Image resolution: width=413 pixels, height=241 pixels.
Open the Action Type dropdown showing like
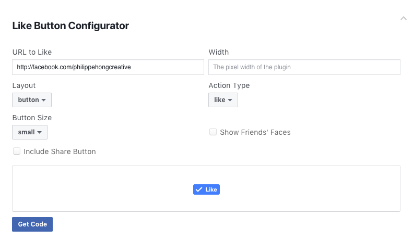tap(223, 100)
